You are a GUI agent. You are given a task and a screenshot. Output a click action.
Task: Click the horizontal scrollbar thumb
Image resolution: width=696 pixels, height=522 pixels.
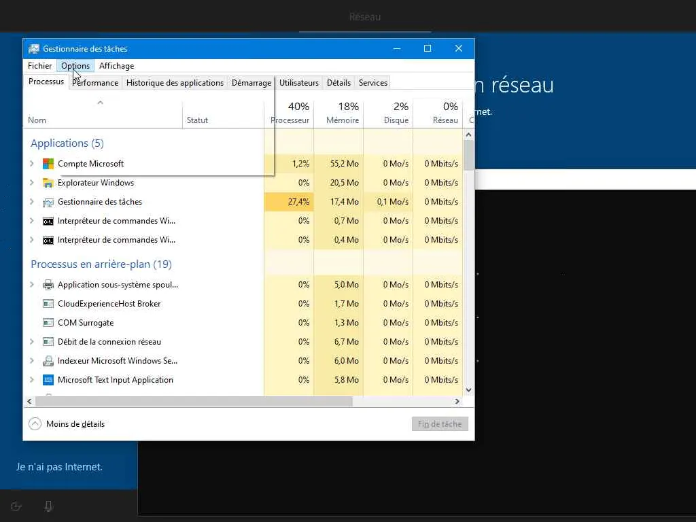(194, 402)
